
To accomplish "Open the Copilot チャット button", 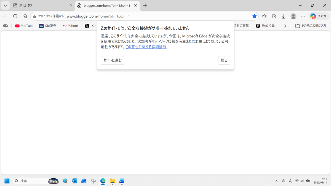I will (x=319, y=16).
